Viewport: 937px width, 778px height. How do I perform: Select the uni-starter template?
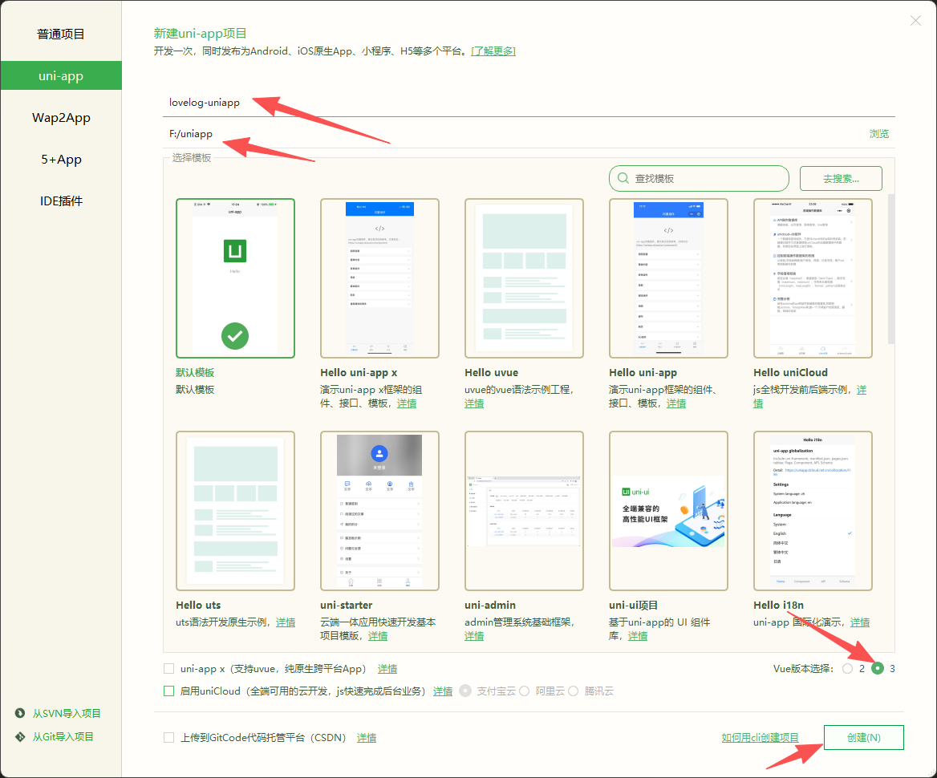click(x=379, y=511)
